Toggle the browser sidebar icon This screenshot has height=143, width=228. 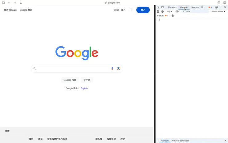[3, 2]
